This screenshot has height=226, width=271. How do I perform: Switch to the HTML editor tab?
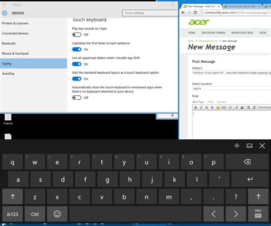point(210,102)
